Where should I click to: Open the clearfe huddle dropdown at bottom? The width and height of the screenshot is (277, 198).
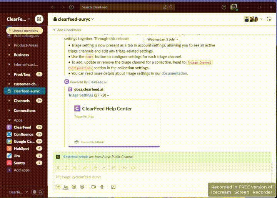point(18,192)
